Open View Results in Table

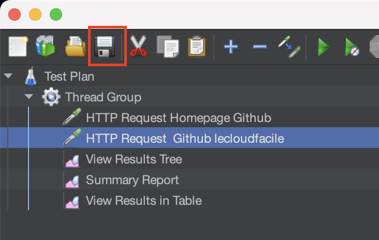coord(143,200)
